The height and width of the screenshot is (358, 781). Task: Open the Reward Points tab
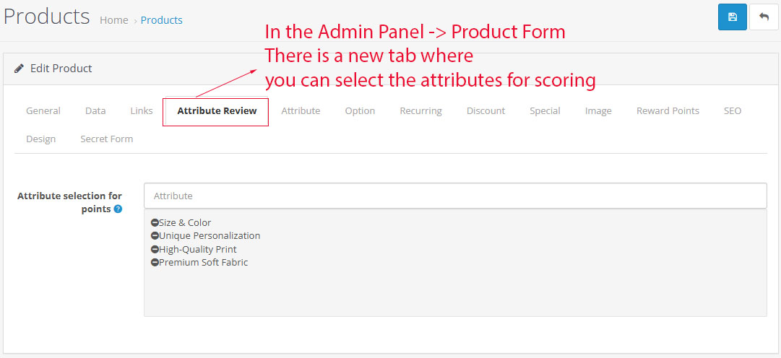pos(668,111)
